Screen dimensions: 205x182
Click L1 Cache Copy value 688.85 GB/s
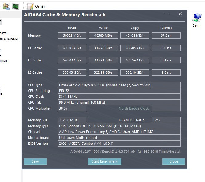[135, 48]
